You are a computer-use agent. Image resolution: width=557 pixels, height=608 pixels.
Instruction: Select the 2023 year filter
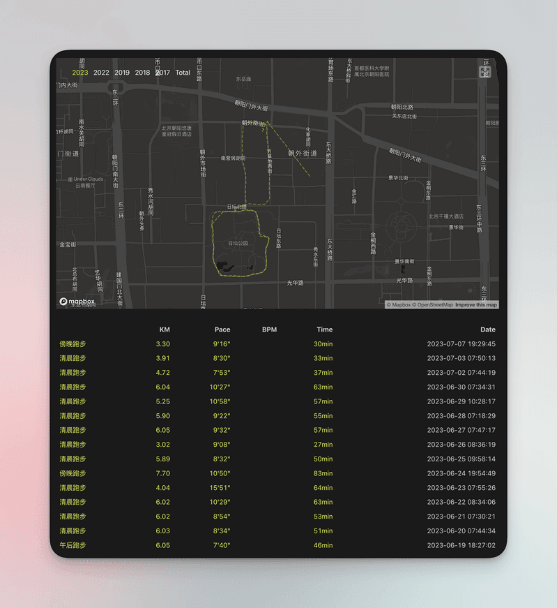point(79,73)
